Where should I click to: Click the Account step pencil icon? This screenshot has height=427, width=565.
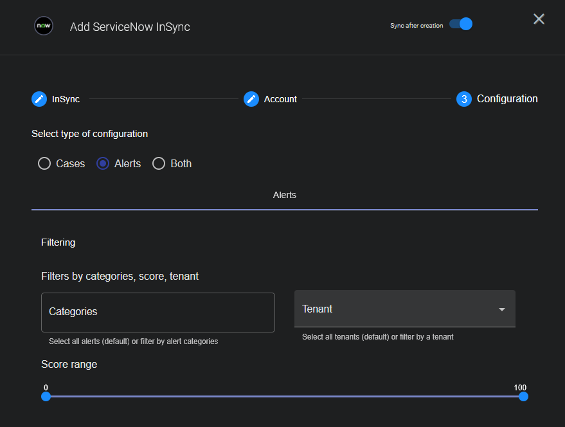point(251,99)
